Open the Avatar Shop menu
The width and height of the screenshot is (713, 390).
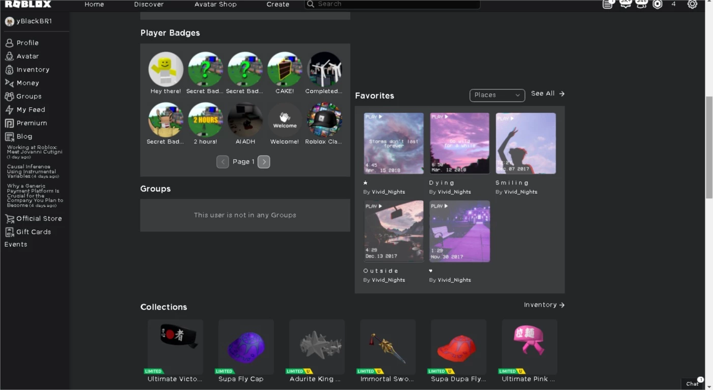[x=215, y=4]
